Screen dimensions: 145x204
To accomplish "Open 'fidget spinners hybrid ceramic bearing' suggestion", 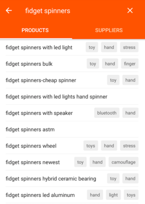I will 51,178.
